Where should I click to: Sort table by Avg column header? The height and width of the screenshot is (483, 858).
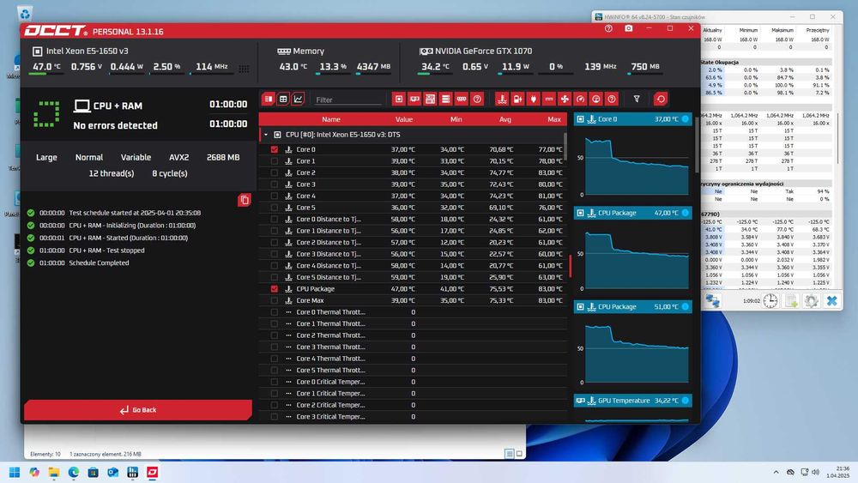click(505, 119)
